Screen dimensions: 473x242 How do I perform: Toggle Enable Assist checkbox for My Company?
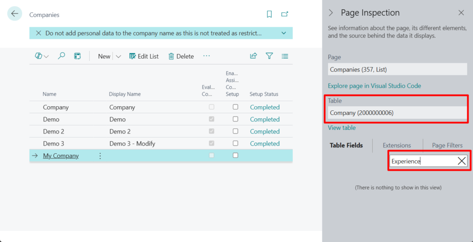236,156
